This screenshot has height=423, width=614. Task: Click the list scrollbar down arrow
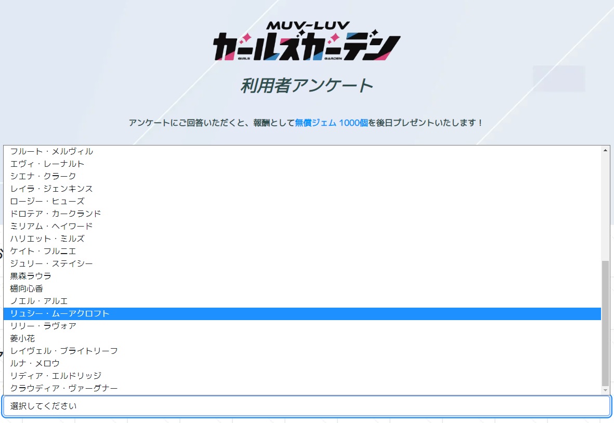605,390
